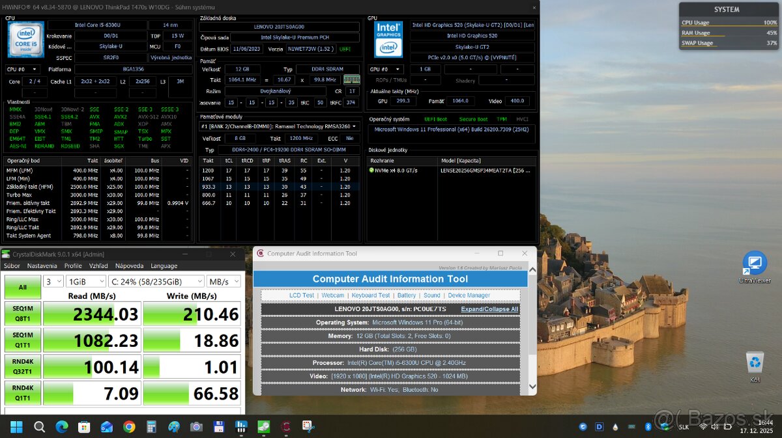Open Microsoft Edge from the taskbar

[62, 427]
